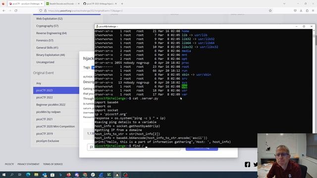
Task: Open Firefox View button in tab bar
Action: pyautogui.click(x=3, y=3)
